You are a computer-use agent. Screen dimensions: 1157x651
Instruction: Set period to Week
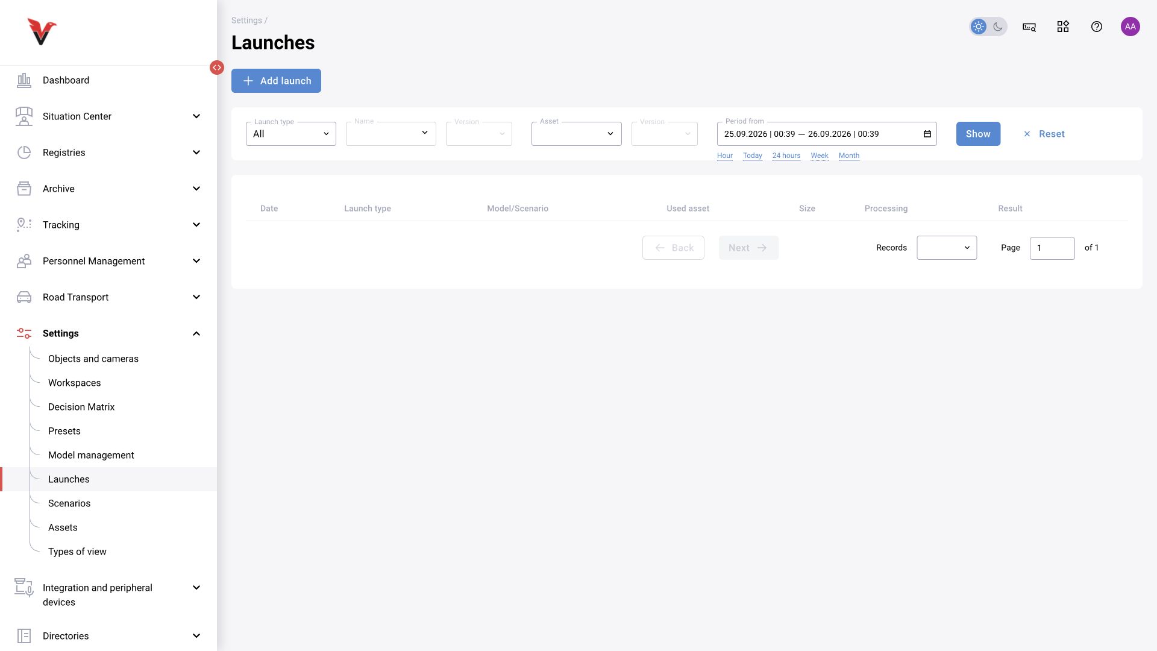(x=820, y=156)
